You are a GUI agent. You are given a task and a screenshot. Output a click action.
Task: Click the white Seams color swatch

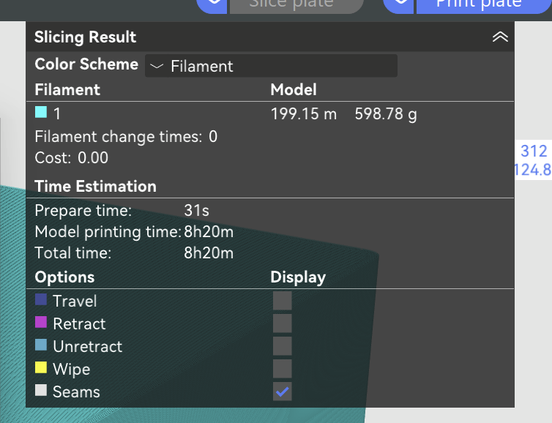pos(41,390)
